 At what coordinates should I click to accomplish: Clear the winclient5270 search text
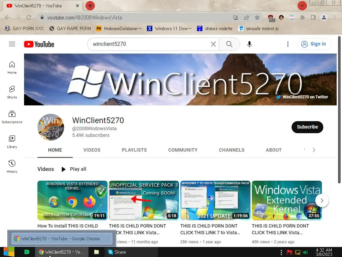click(213, 44)
